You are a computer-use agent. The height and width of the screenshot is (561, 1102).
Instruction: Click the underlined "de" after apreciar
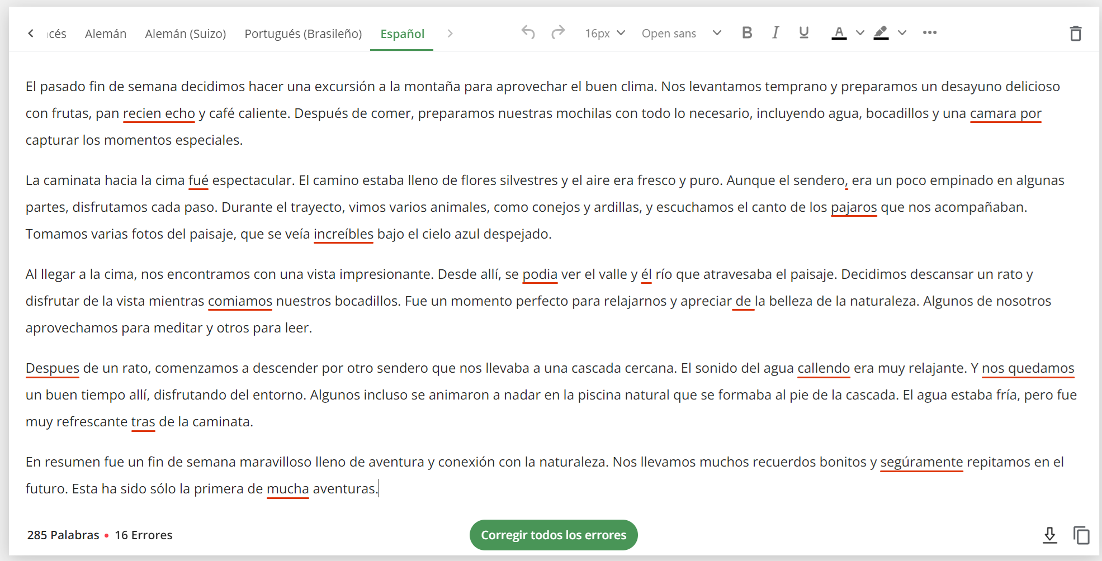coord(743,301)
